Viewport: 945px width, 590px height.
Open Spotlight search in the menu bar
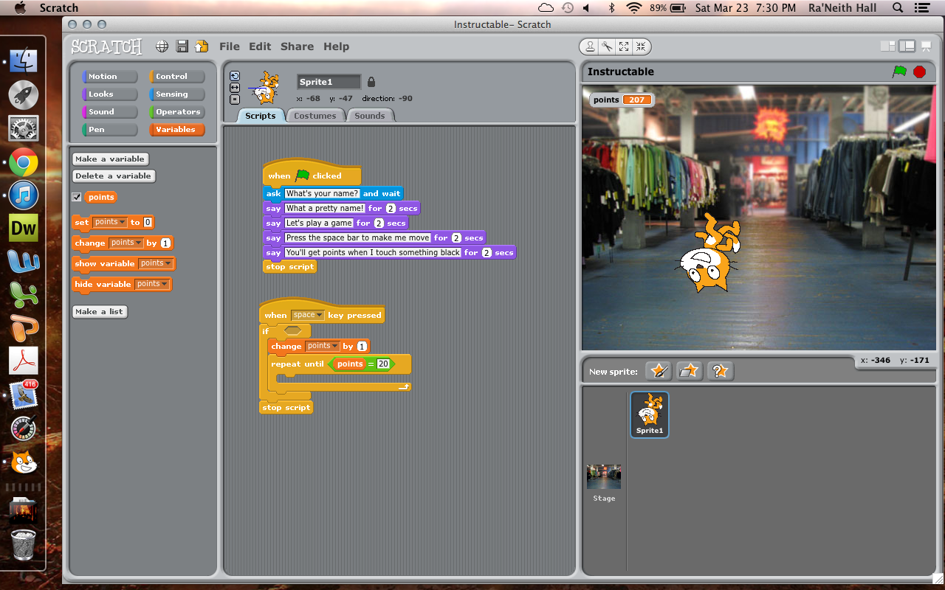(898, 8)
